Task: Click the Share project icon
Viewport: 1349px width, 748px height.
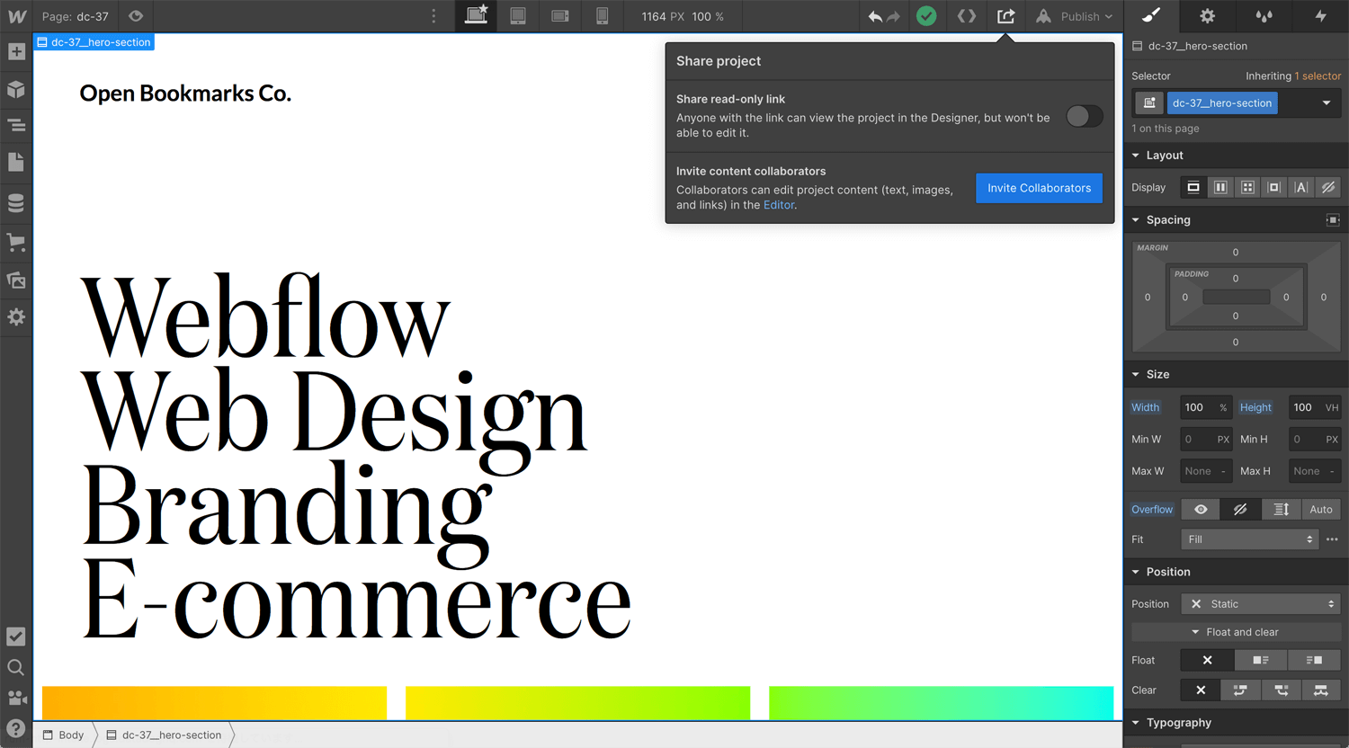Action: point(1006,16)
